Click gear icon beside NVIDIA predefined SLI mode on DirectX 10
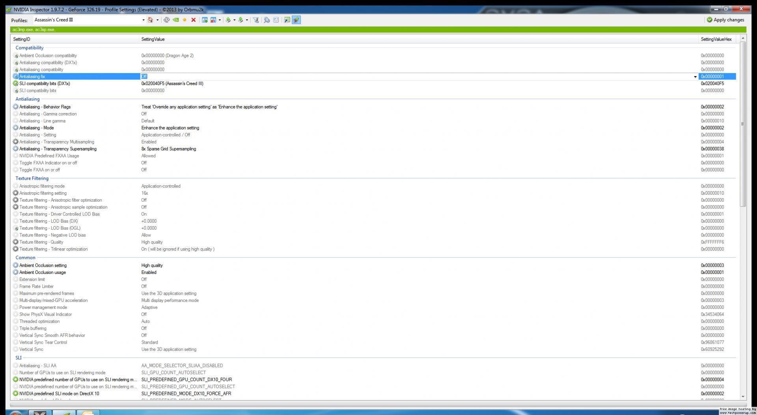The height and width of the screenshot is (415, 757). [x=15, y=393]
